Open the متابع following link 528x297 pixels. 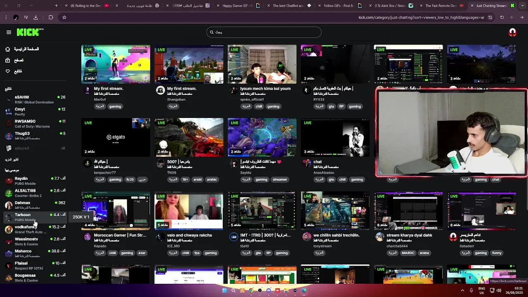click(18, 71)
